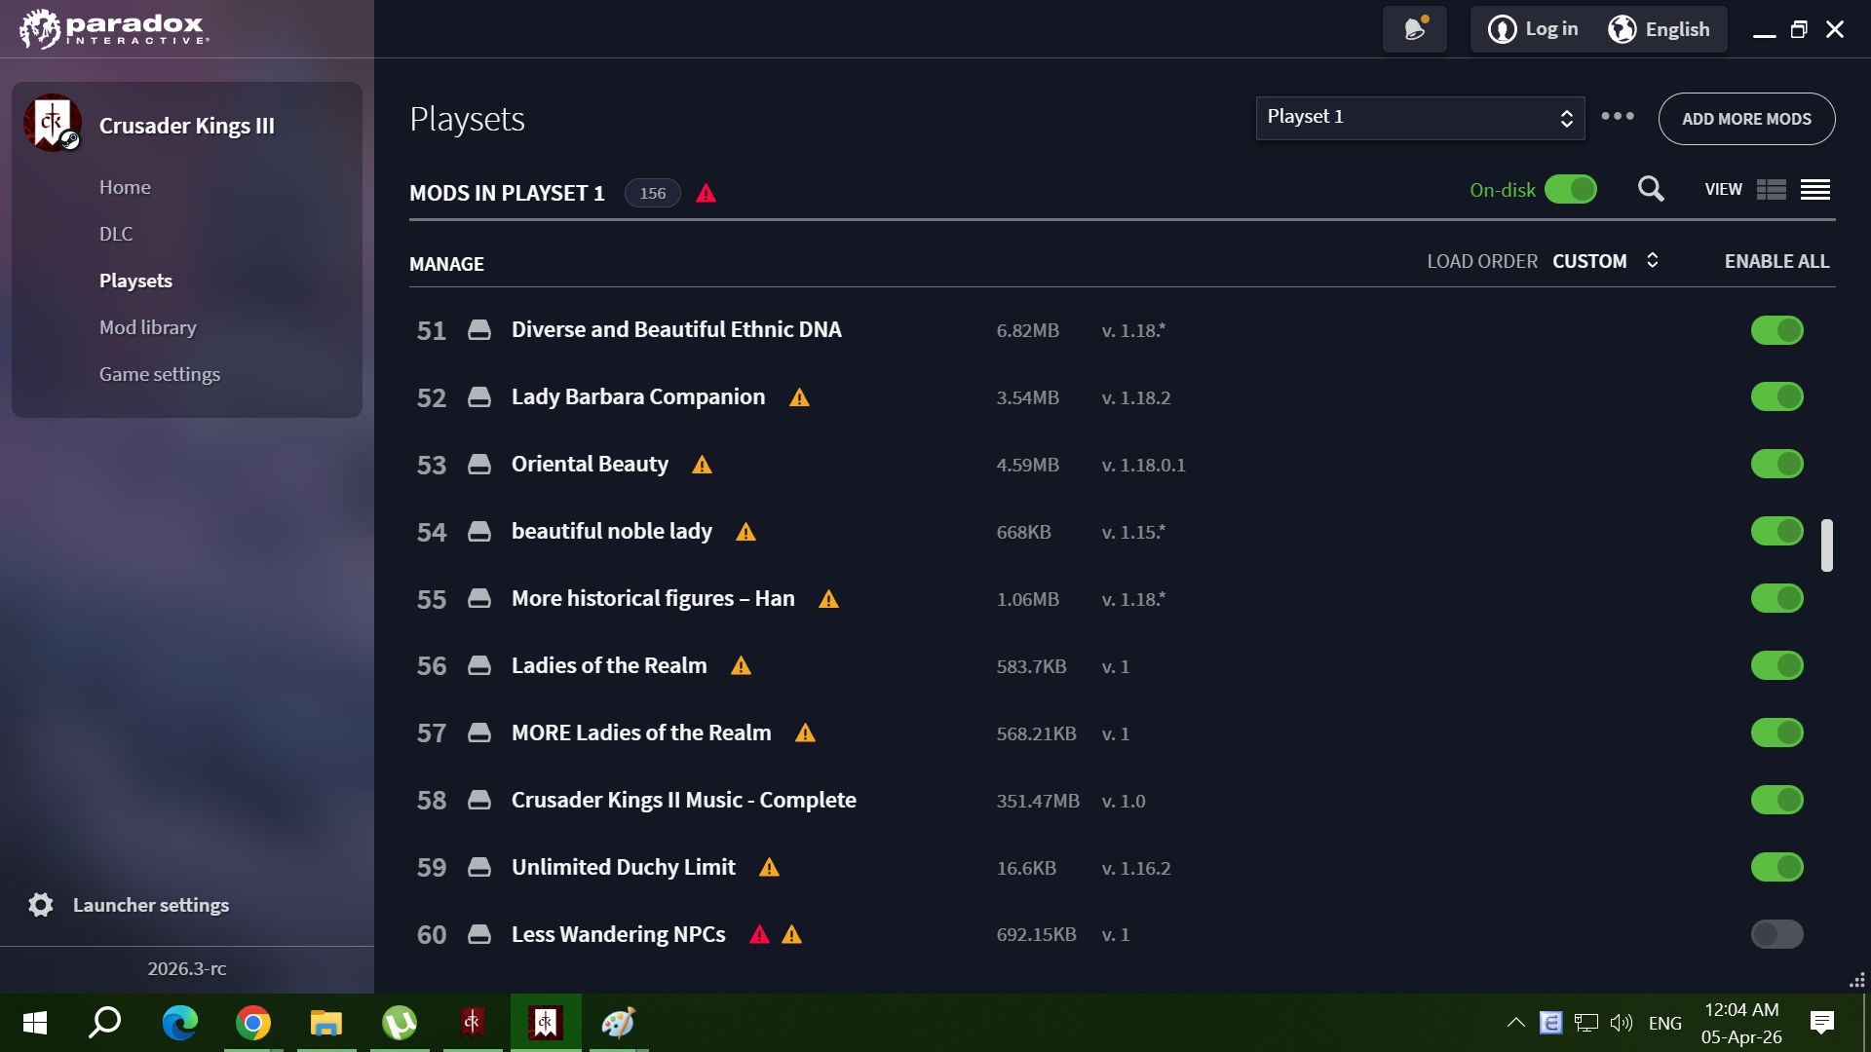Click the search magnifier in playset header
The width and height of the screenshot is (1871, 1052).
point(1651,189)
